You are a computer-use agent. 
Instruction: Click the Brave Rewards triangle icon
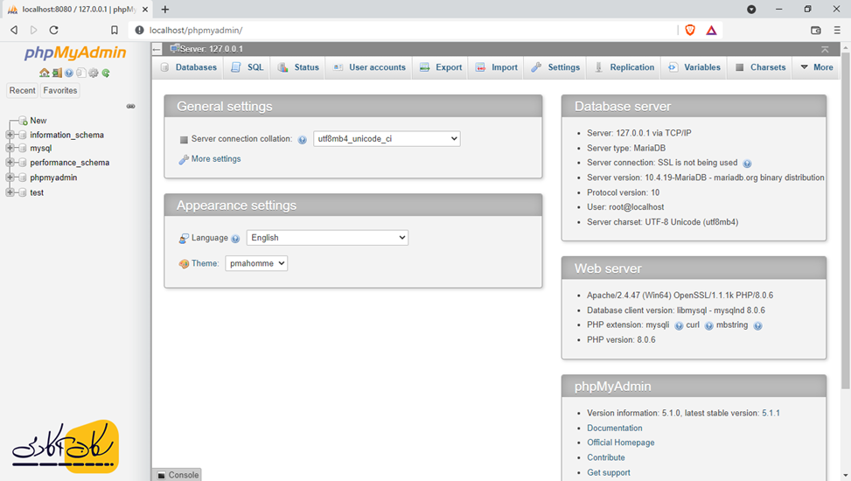712,31
